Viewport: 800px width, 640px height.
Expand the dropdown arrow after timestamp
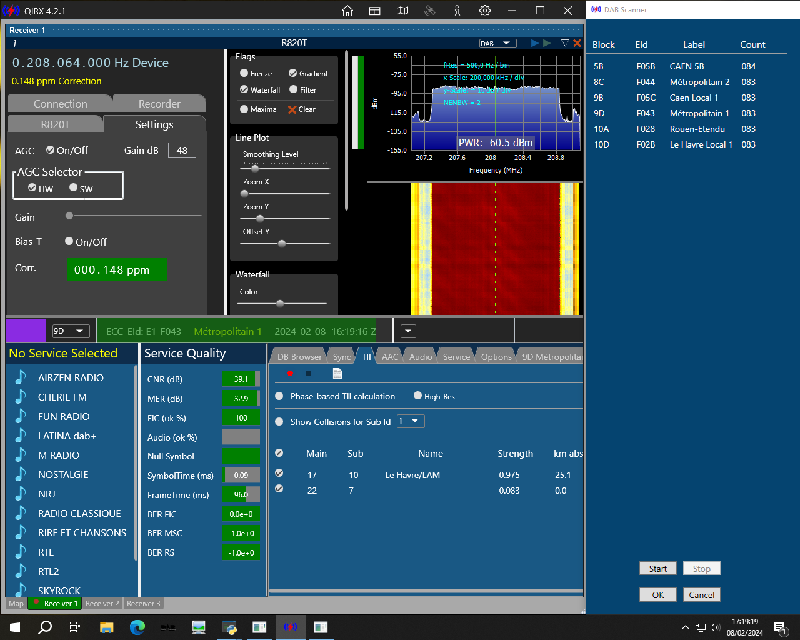[x=408, y=331]
